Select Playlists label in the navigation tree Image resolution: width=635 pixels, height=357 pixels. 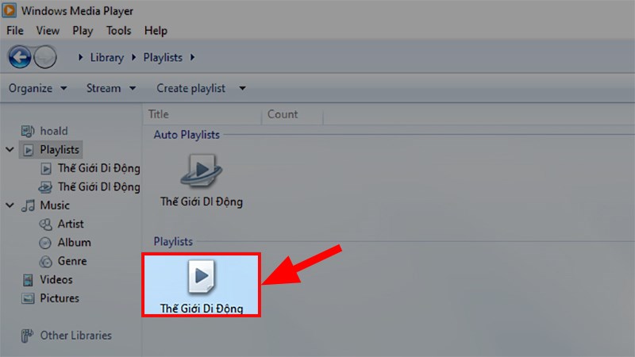point(60,150)
